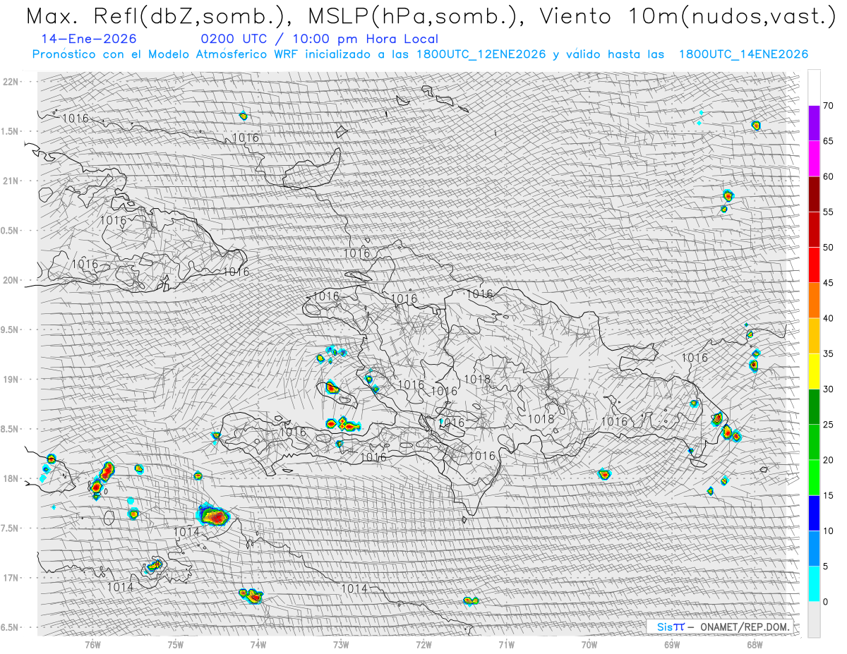847x654 pixels.
Task: Click the time label '0200 UTC / 10:00 pm Hora Local'
Action: tap(320, 40)
